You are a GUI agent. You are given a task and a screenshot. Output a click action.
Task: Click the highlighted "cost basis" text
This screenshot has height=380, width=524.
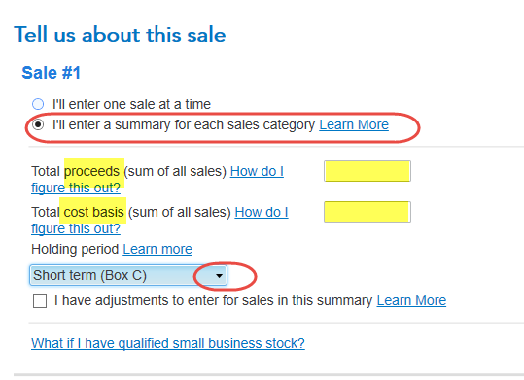[93, 212]
